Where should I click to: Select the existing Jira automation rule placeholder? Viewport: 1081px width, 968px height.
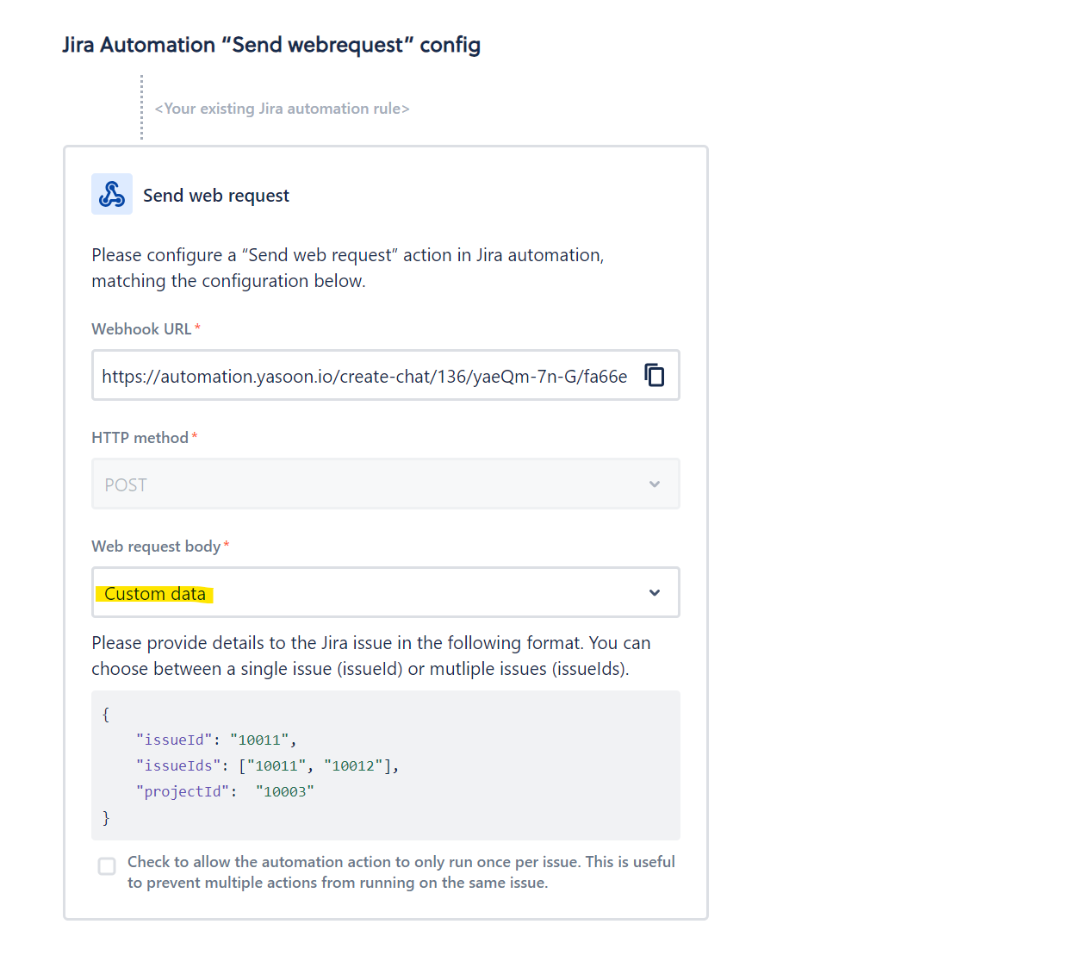coord(283,108)
